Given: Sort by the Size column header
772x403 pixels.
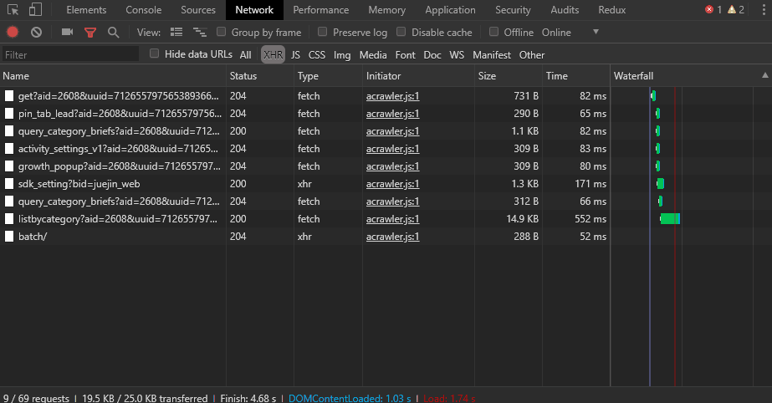Looking at the screenshot, I should pos(508,76).
